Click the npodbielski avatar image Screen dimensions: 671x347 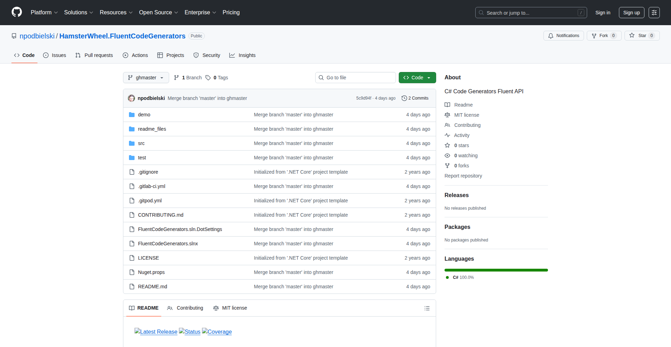(x=131, y=98)
